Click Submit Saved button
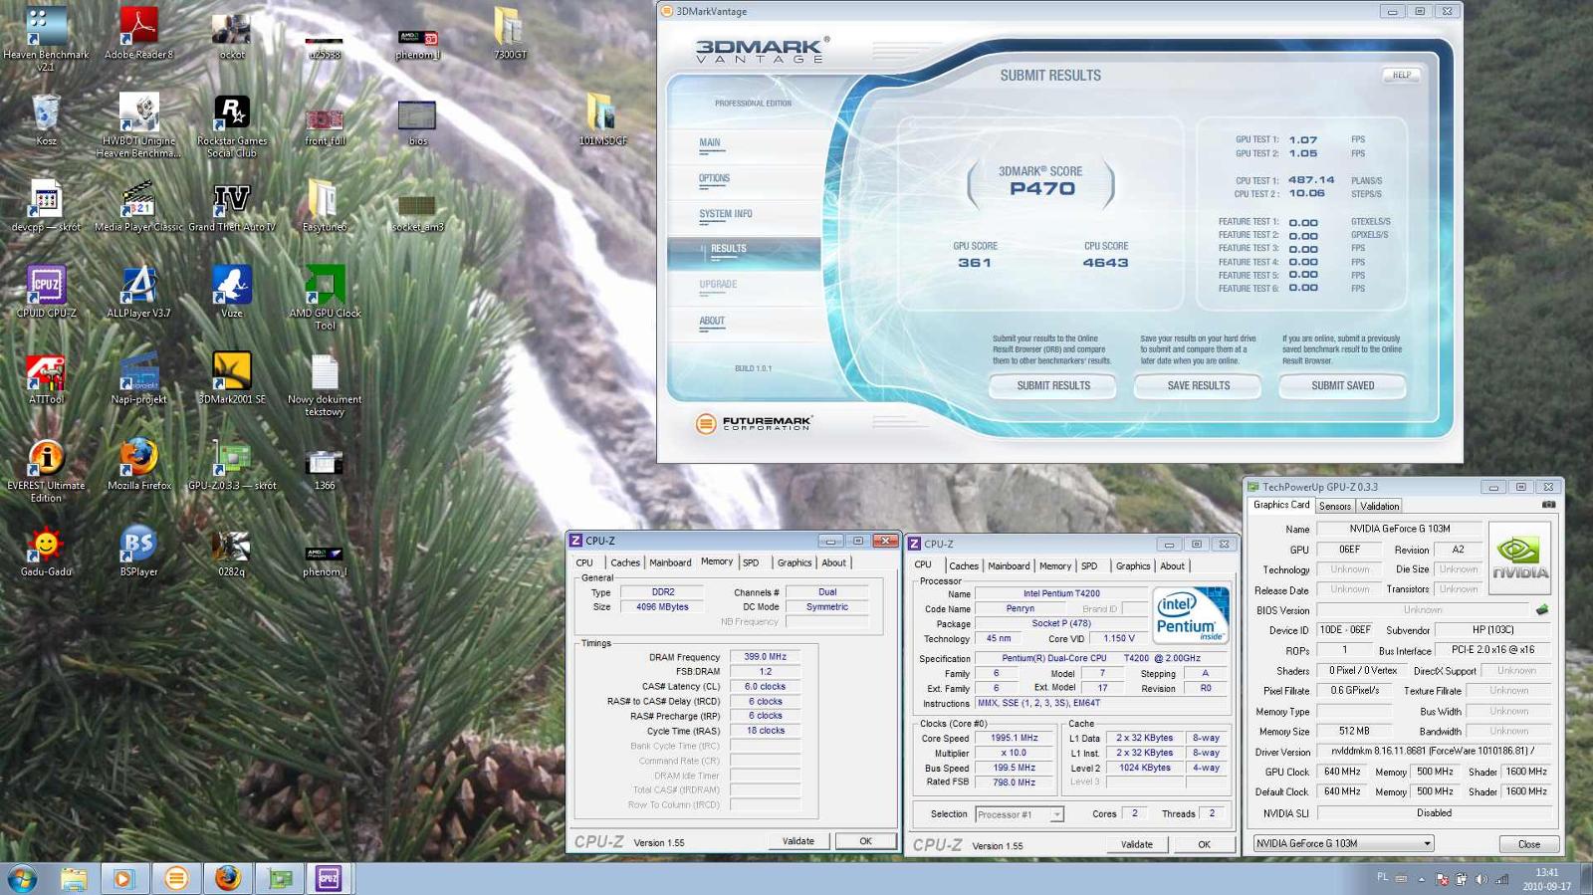The height and width of the screenshot is (895, 1593). [x=1343, y=386]
